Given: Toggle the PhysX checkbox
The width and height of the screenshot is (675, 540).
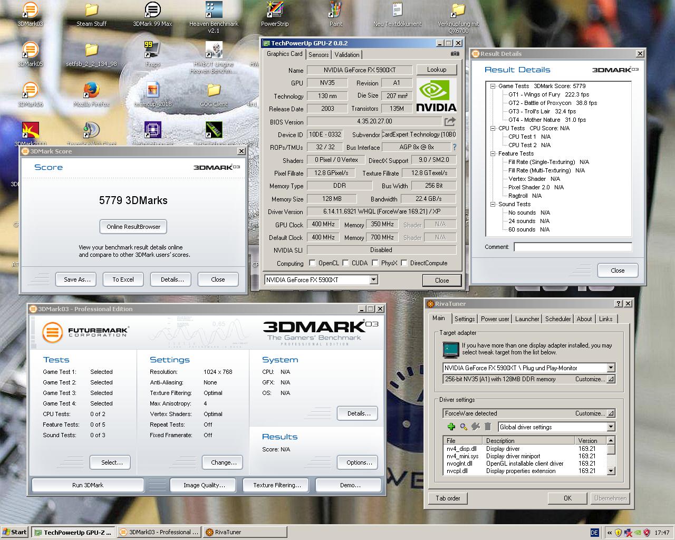Looking at the screenshot, I should click(375, 263).
